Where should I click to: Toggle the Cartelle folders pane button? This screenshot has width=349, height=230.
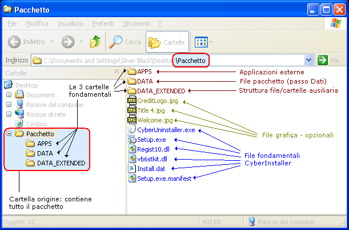(166, 42)
